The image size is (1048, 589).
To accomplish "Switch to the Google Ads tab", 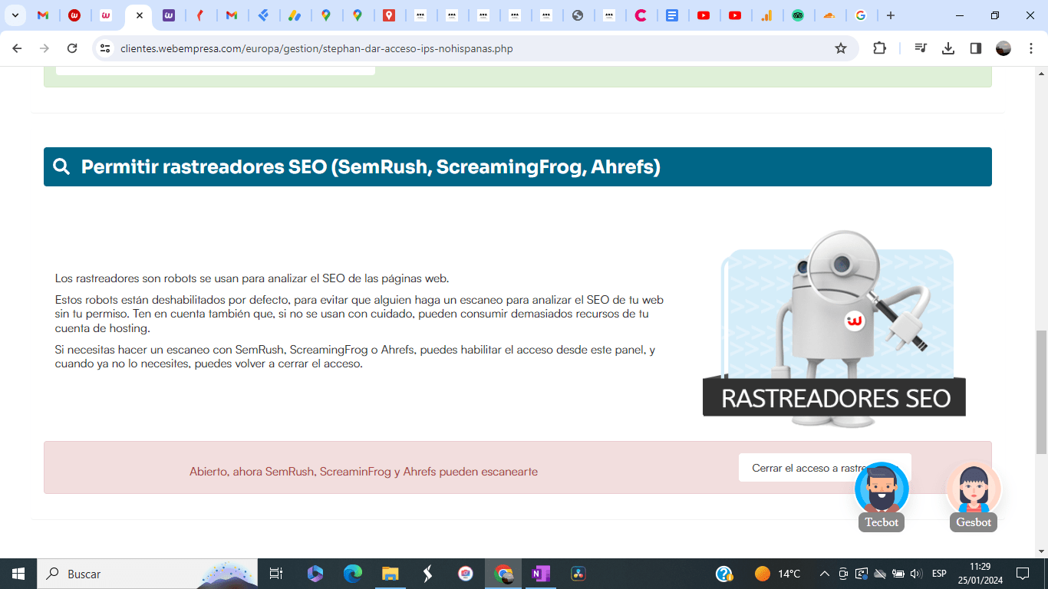I will click(x=295, y=15).
